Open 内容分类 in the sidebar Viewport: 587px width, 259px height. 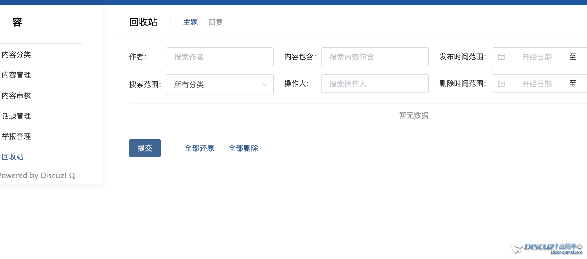tap(16, 55)
